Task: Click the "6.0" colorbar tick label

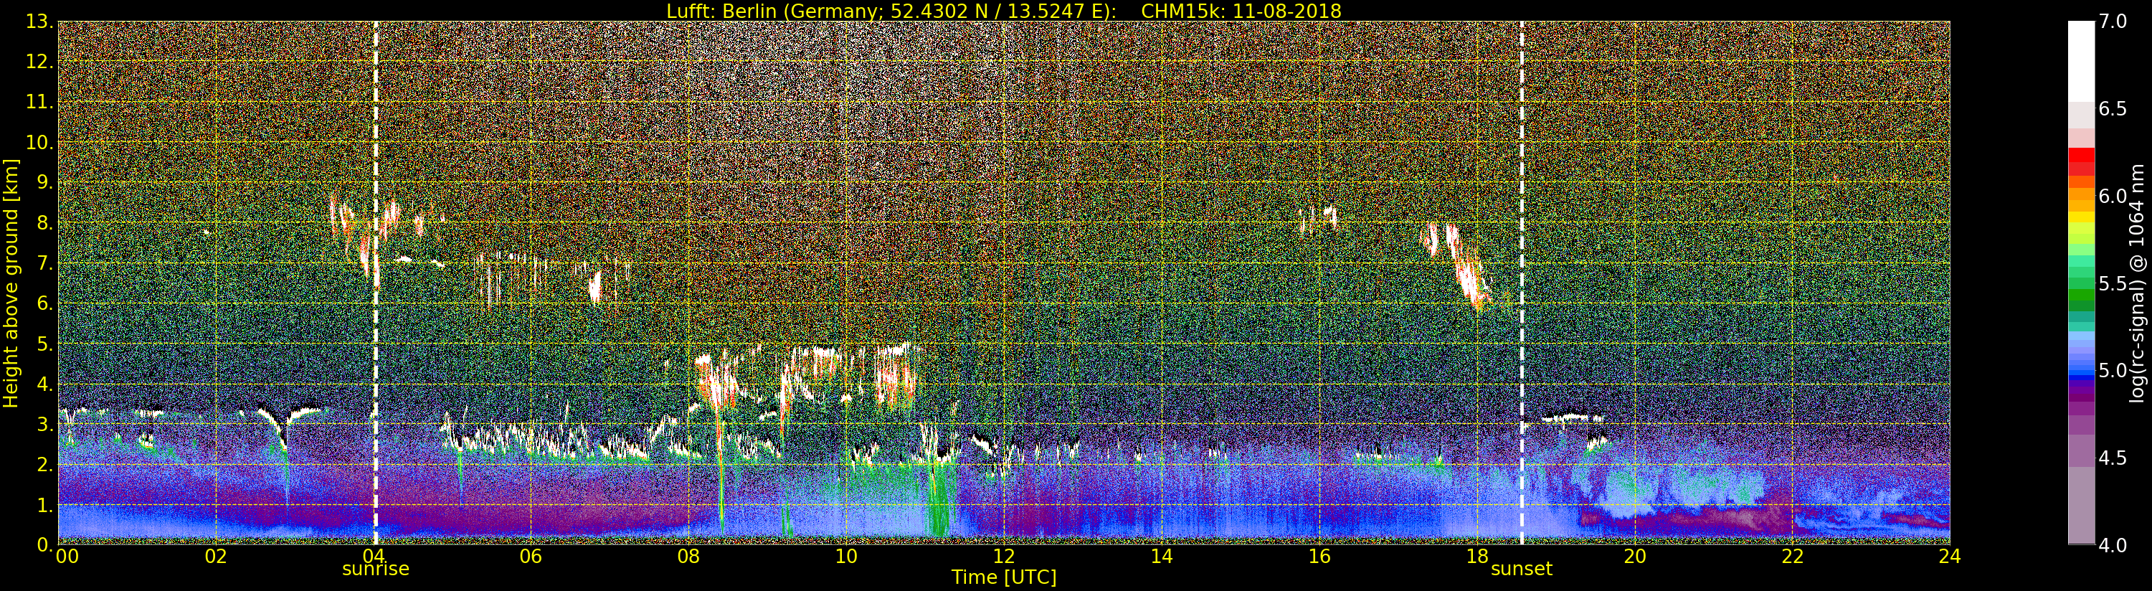Action: [x=2112, y=196]
